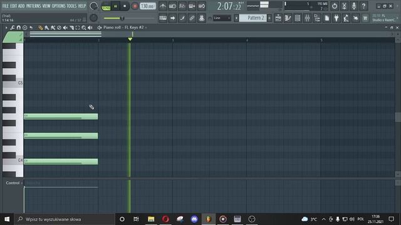401x225 pixels.
Task: Click the plus button next to Pattern 2
Action: 269,18
